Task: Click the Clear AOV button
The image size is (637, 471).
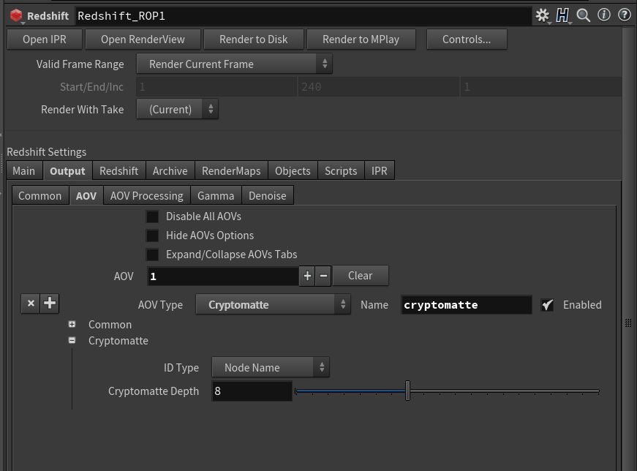Action: tap(361, 276)
